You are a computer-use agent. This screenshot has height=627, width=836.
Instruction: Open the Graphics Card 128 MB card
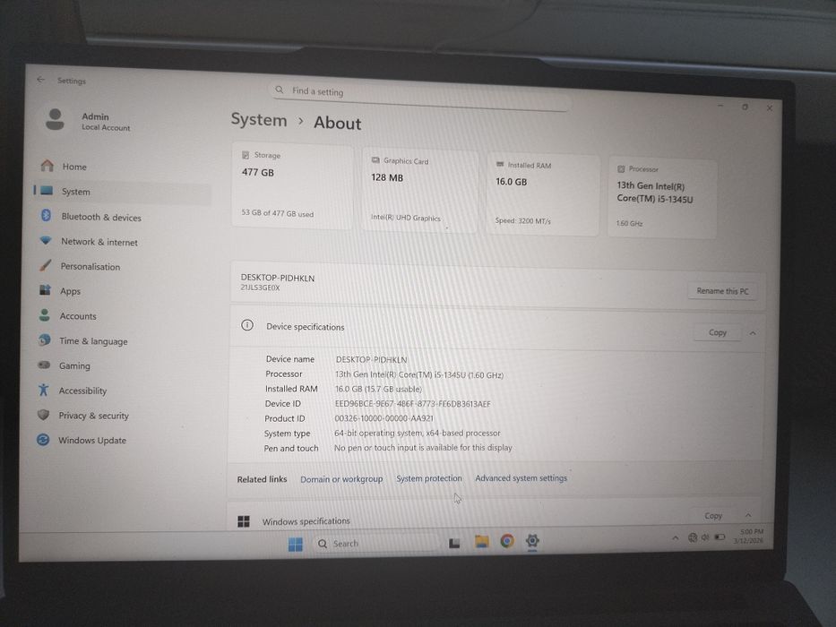coord(419,190)
